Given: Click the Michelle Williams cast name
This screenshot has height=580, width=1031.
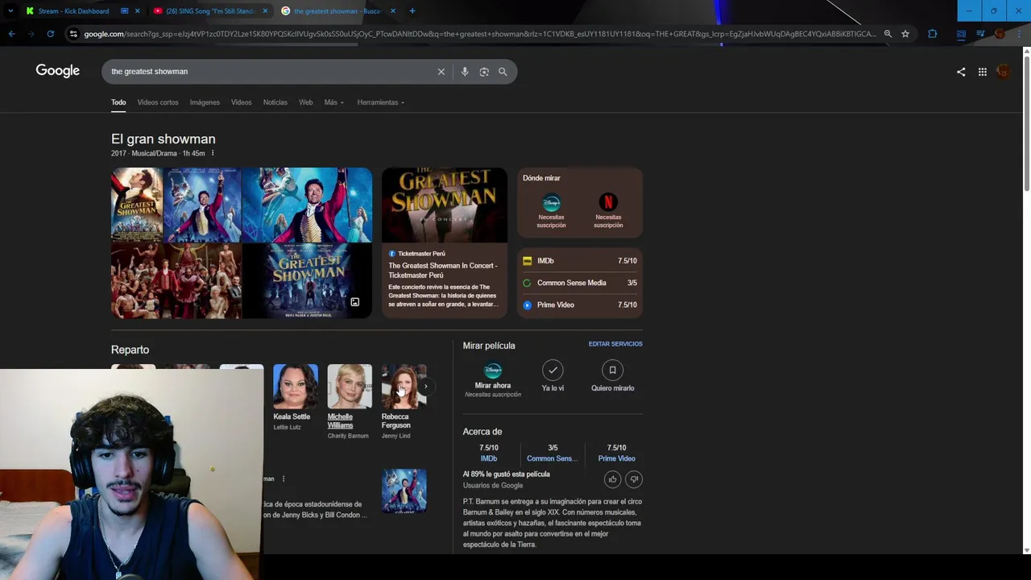Looking at the screenshot, I should pos(340,420).
